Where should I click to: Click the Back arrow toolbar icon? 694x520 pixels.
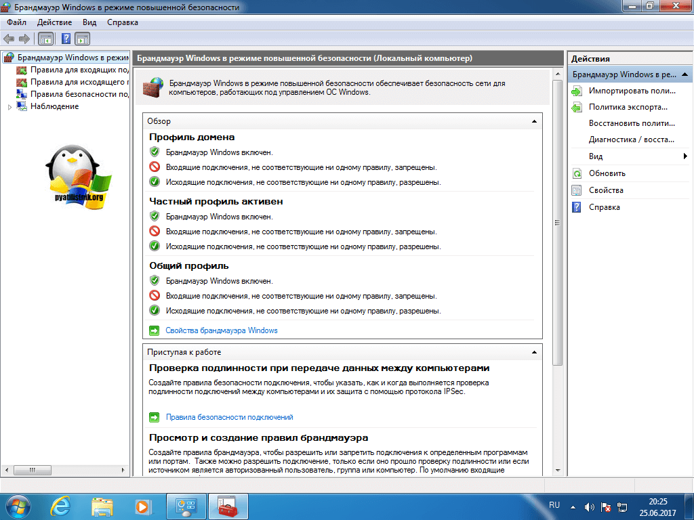pyautogui.click(x=9, y=39)
